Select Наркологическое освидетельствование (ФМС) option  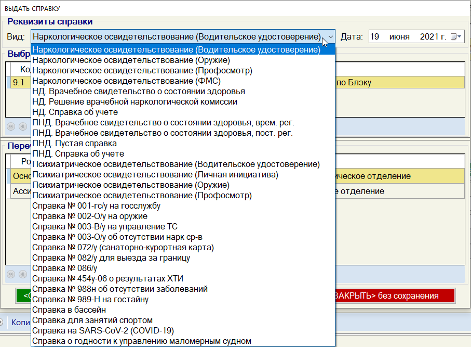click(126, 81)
